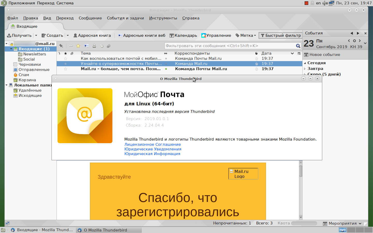Open the Юридические Уведомления link
Viewport: 373px width, 233px height.
(x=153, y=149)
